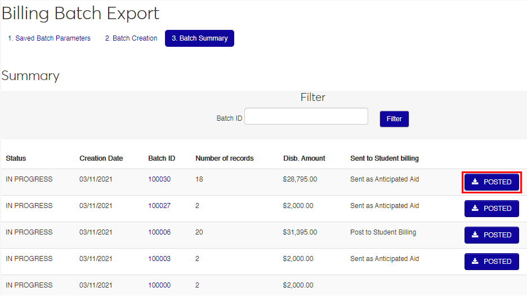Click the Disb. Amount column header
Viewport: 527px width, 296px height.
(304, 158)
